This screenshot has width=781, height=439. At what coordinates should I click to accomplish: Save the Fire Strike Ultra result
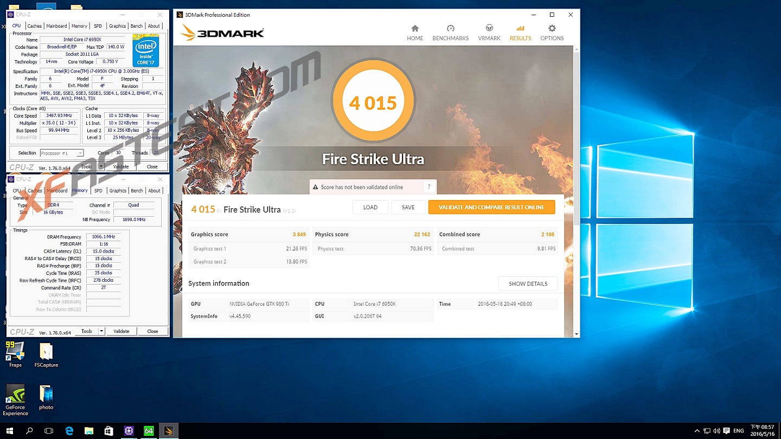click(408, 207)
